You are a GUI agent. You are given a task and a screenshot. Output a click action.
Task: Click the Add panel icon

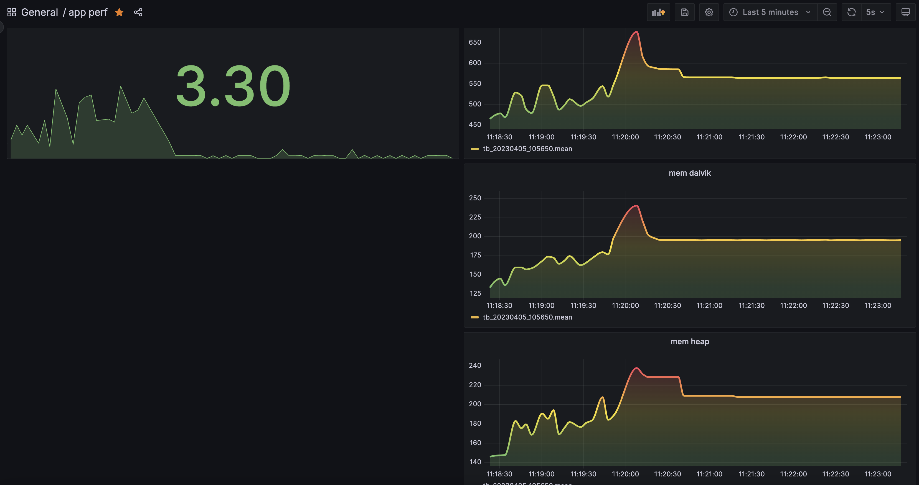pos(658,12)
